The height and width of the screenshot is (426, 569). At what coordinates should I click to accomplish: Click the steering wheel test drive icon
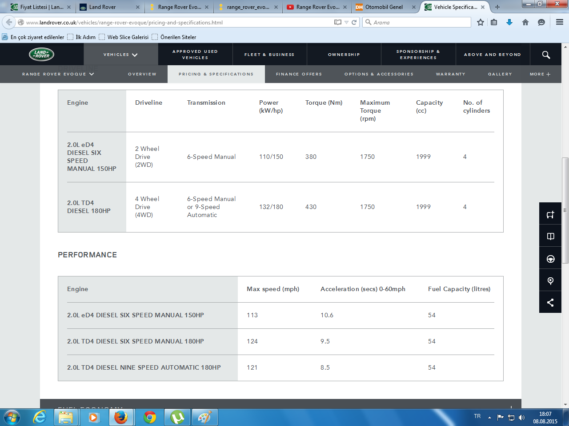(x=550, y=259)
